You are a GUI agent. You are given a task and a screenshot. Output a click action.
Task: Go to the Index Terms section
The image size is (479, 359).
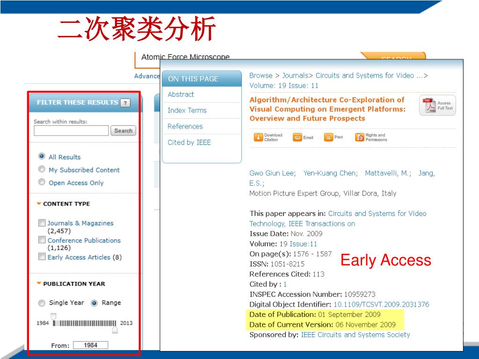[x=187, y=110]
